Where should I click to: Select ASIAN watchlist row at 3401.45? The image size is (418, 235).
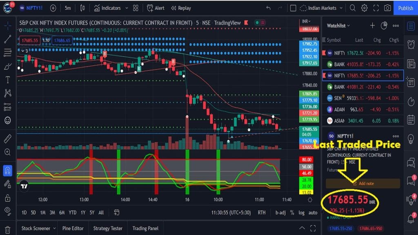tap(363, 121)
